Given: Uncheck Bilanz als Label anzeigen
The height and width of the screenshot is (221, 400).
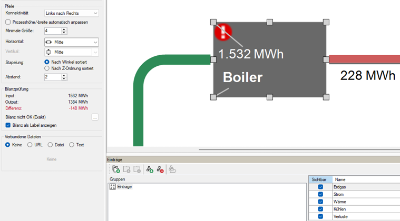Looking at the screenshot, I should pyautogui.click(x=8, y=125).
